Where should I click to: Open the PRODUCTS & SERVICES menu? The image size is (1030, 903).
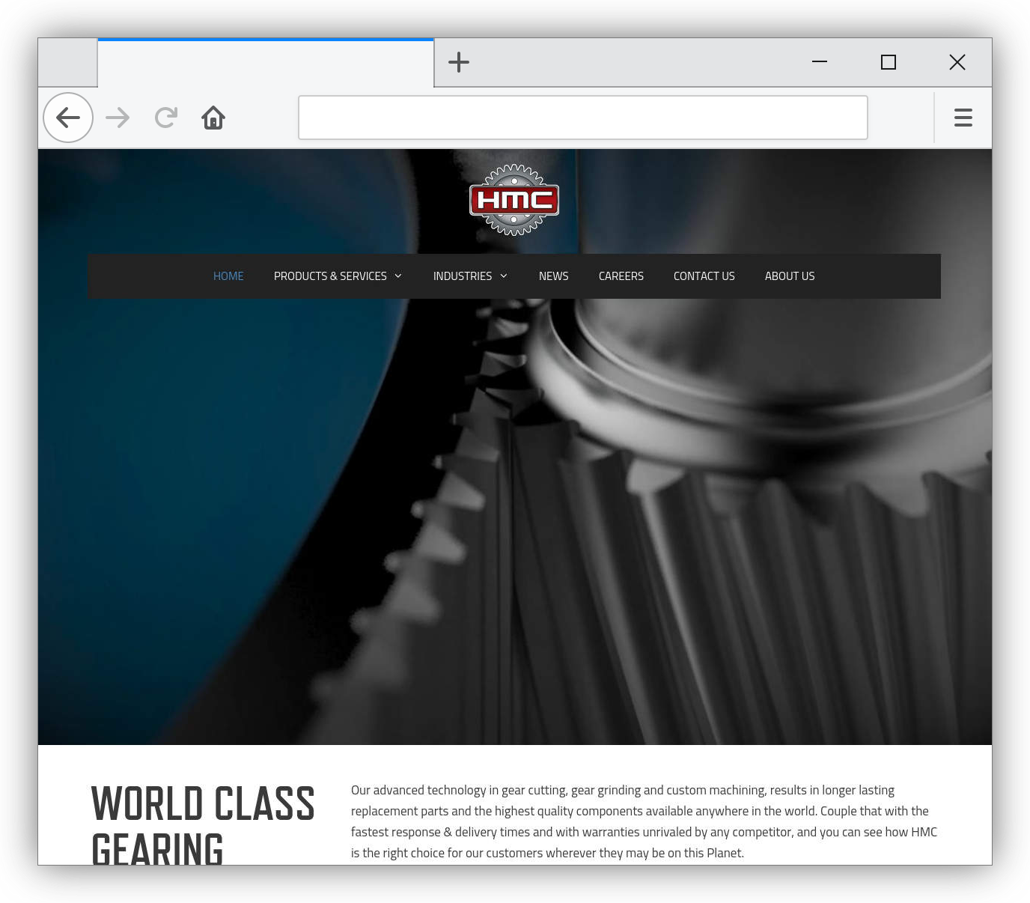click(x=330, y=276)
